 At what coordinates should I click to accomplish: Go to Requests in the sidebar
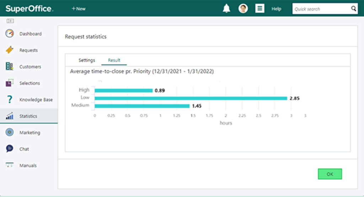tap(28, 50)
